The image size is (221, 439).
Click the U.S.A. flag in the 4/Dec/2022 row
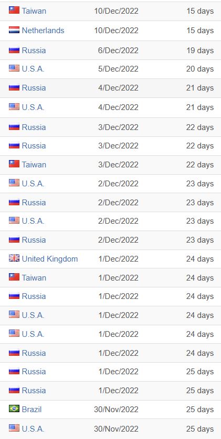pyautogui.click(x=14, y=107)
